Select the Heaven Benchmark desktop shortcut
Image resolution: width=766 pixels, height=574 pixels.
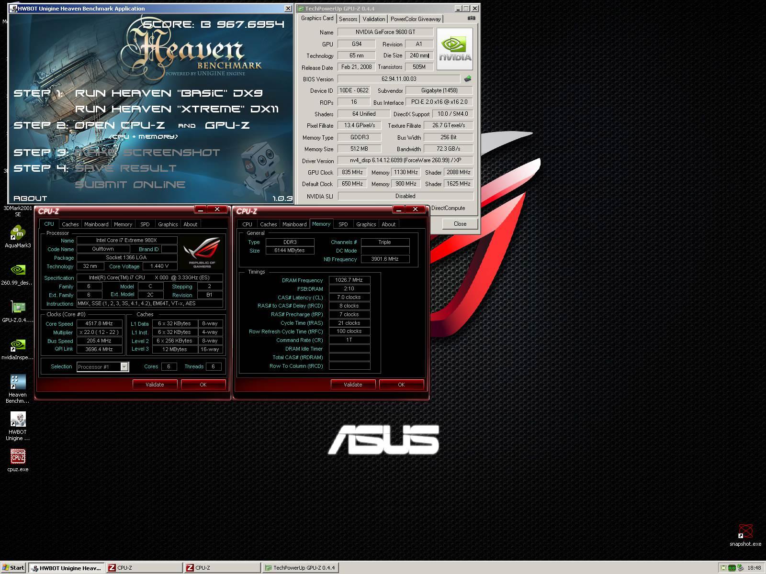coord(18,389)
